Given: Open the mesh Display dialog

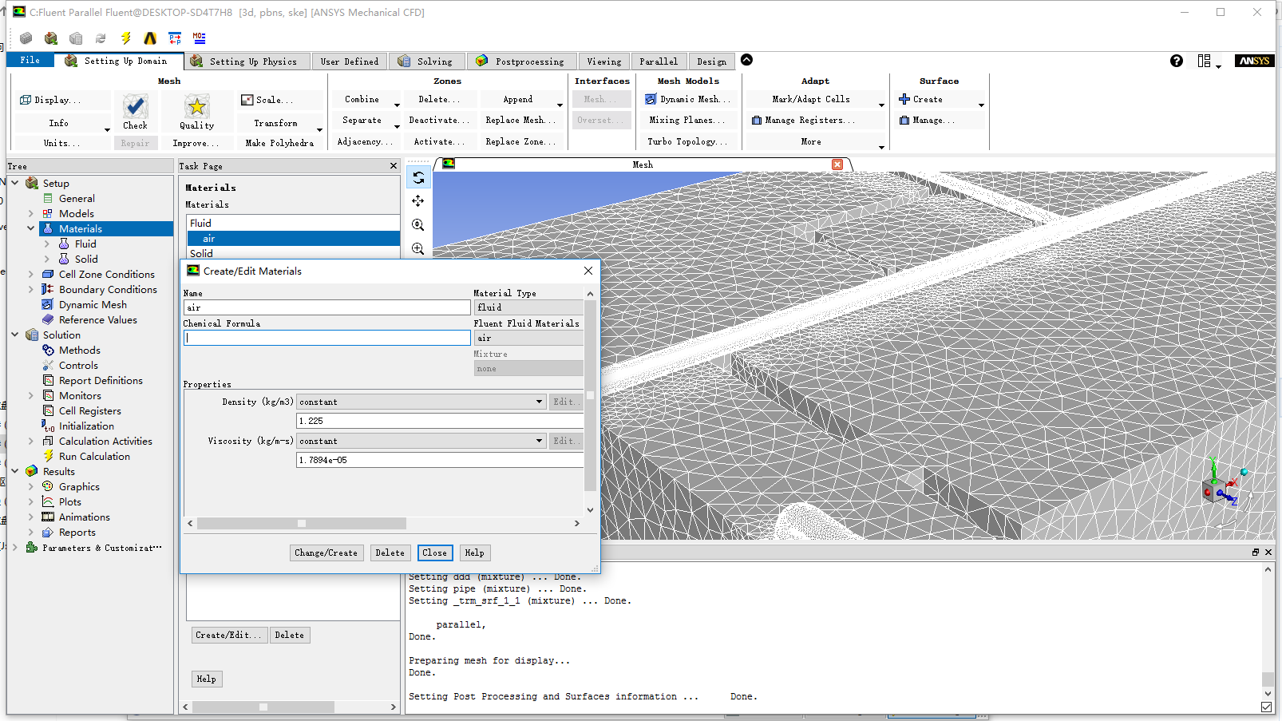Looking at the screenshot, I should [x=50, y=100].
